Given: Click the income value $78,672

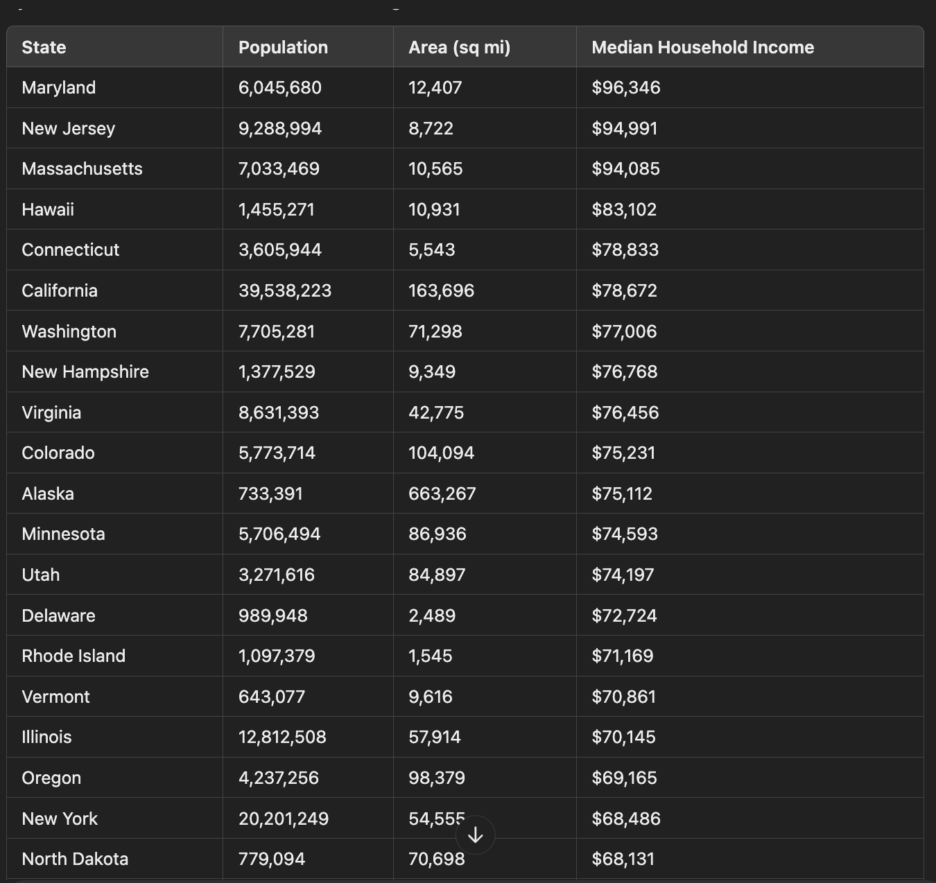Looking at the screenshot, I should point(625,290).
